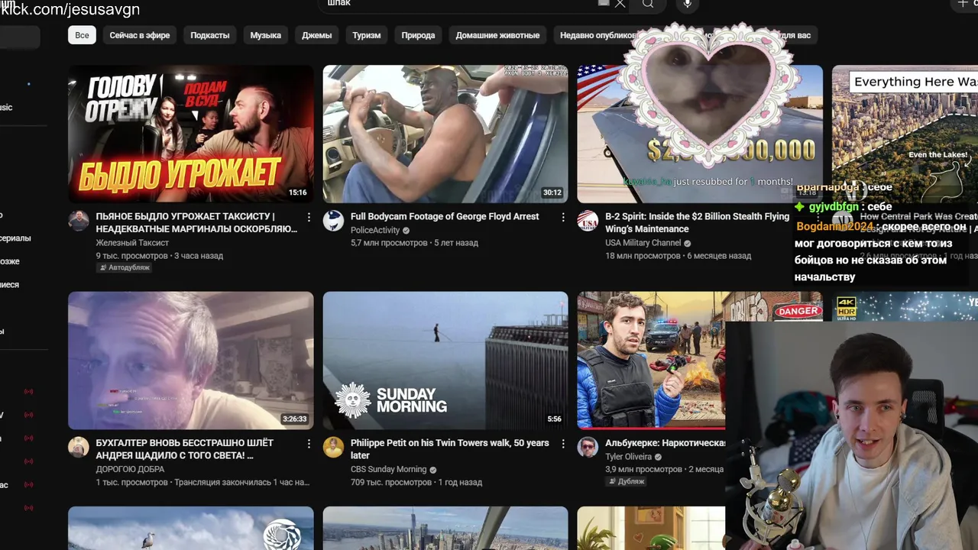Play the Sunday Morning tightrope thumbnail
Screen dimensions: 978x550
(445, 361)
